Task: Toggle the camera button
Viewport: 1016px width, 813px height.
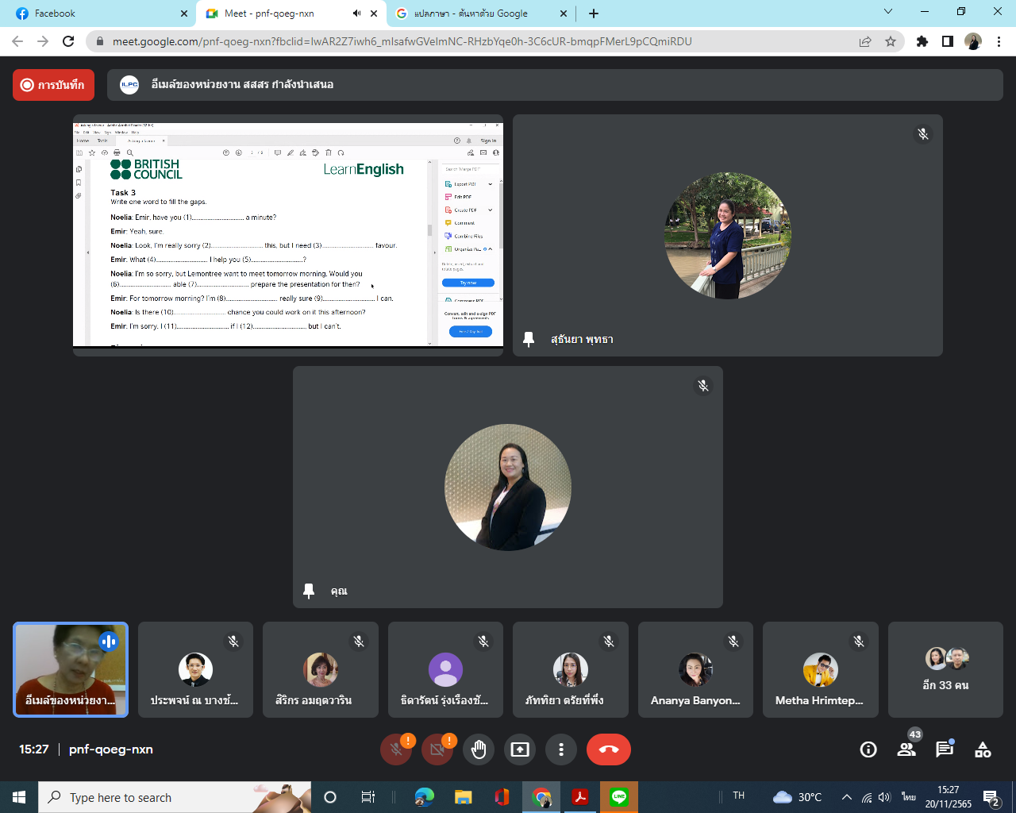Action: click(x=437, y=749)
